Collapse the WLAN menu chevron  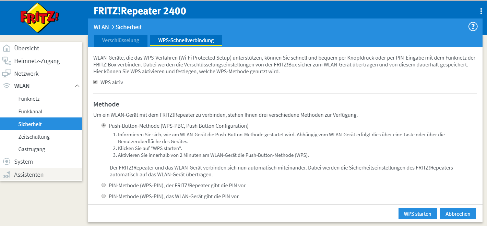[x=77, y=86]
